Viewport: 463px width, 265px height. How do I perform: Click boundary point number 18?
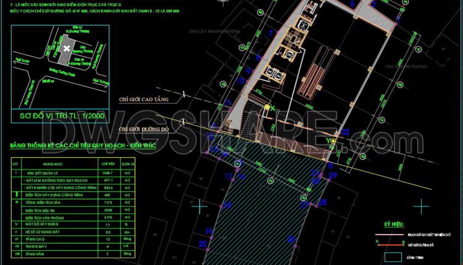pos(227,205)
